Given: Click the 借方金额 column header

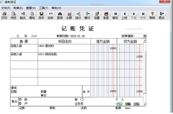Looking at the screenshot, I should (103, 41).
